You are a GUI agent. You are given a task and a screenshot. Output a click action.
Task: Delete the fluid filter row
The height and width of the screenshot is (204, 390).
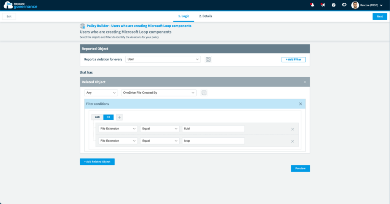(x=292, y=129)
